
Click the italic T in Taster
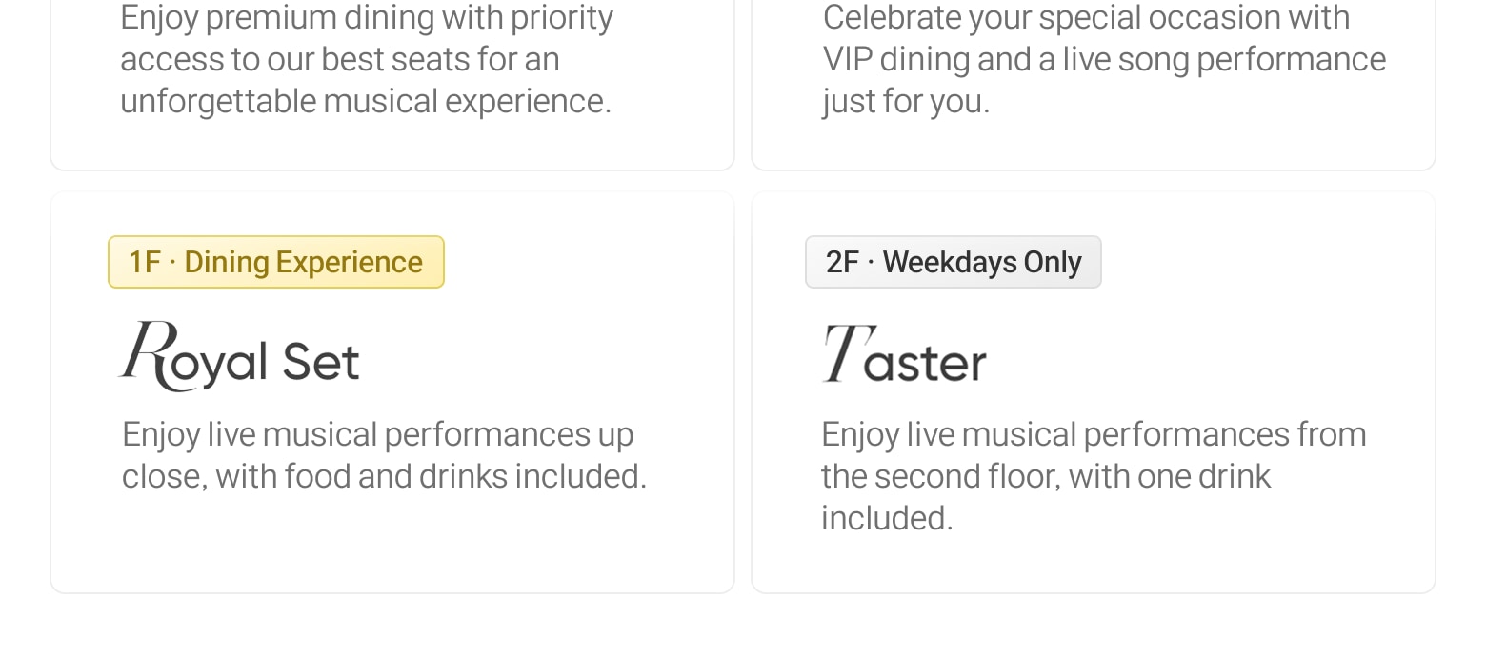838,353
